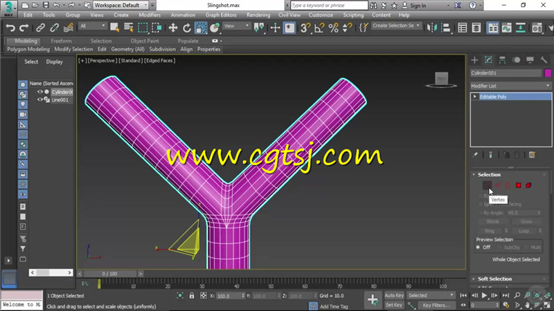Open Create Selection Set dropdown
Image resolution: width=554 pixels, height=311 pixels.
(x=396, y=26)
